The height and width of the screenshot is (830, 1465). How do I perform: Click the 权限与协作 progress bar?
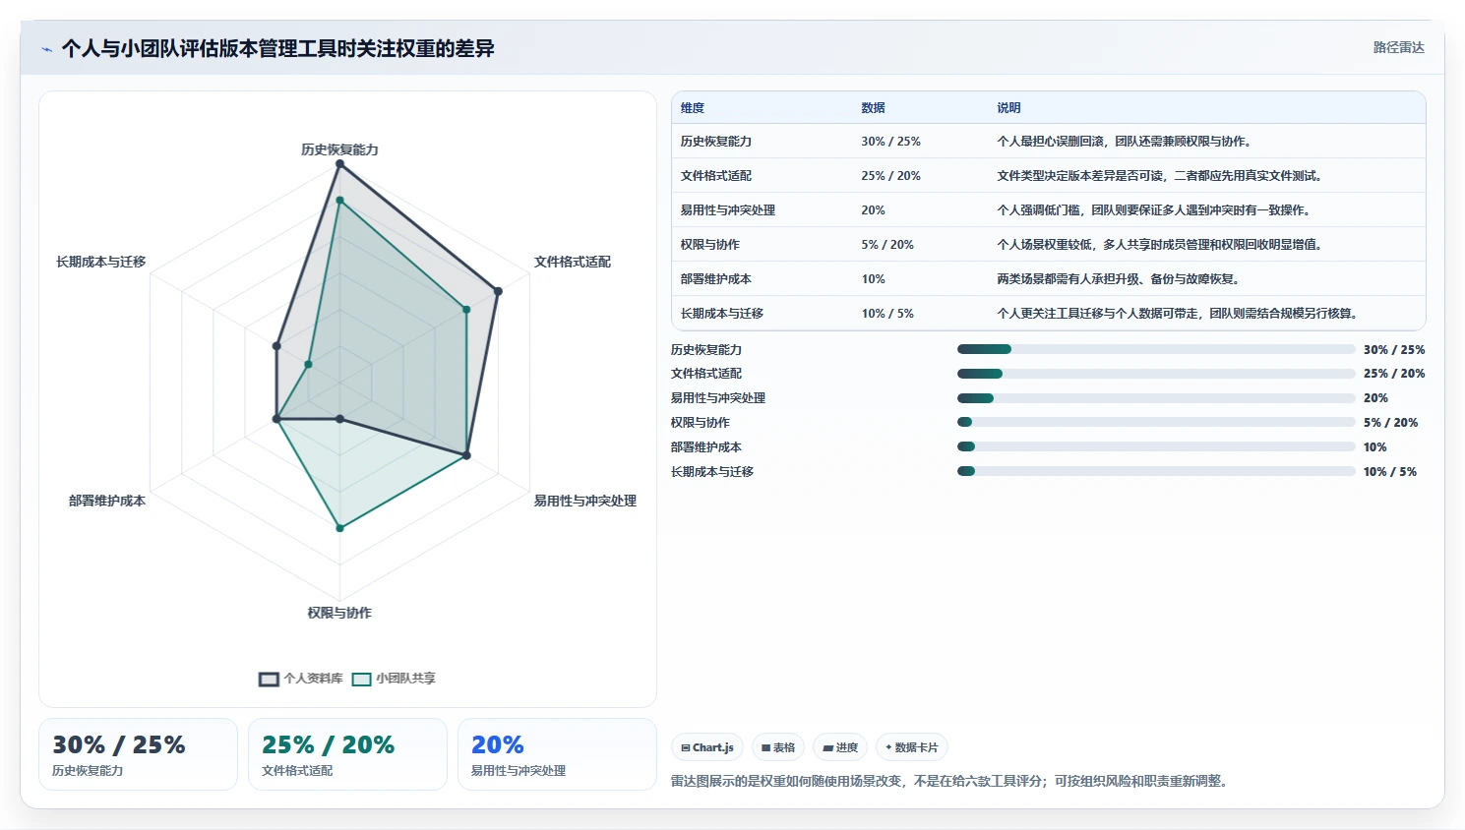[x=1156, y=422]
